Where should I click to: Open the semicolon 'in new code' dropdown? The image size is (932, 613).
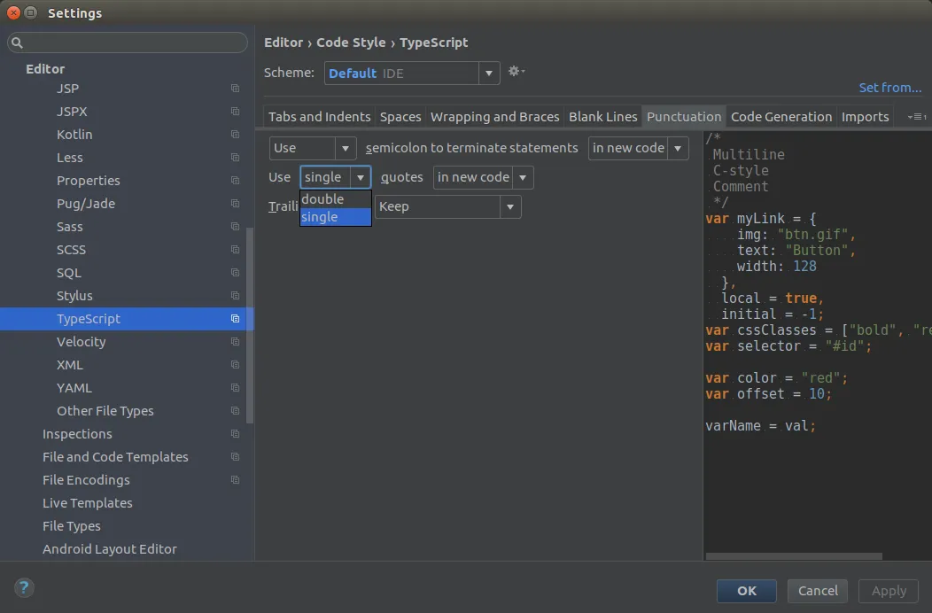coord(638,148)
